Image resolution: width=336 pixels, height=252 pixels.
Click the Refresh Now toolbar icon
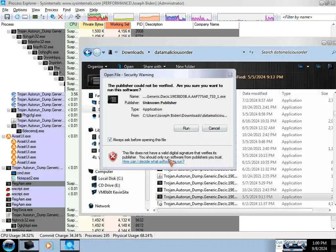tap(17, 17)
